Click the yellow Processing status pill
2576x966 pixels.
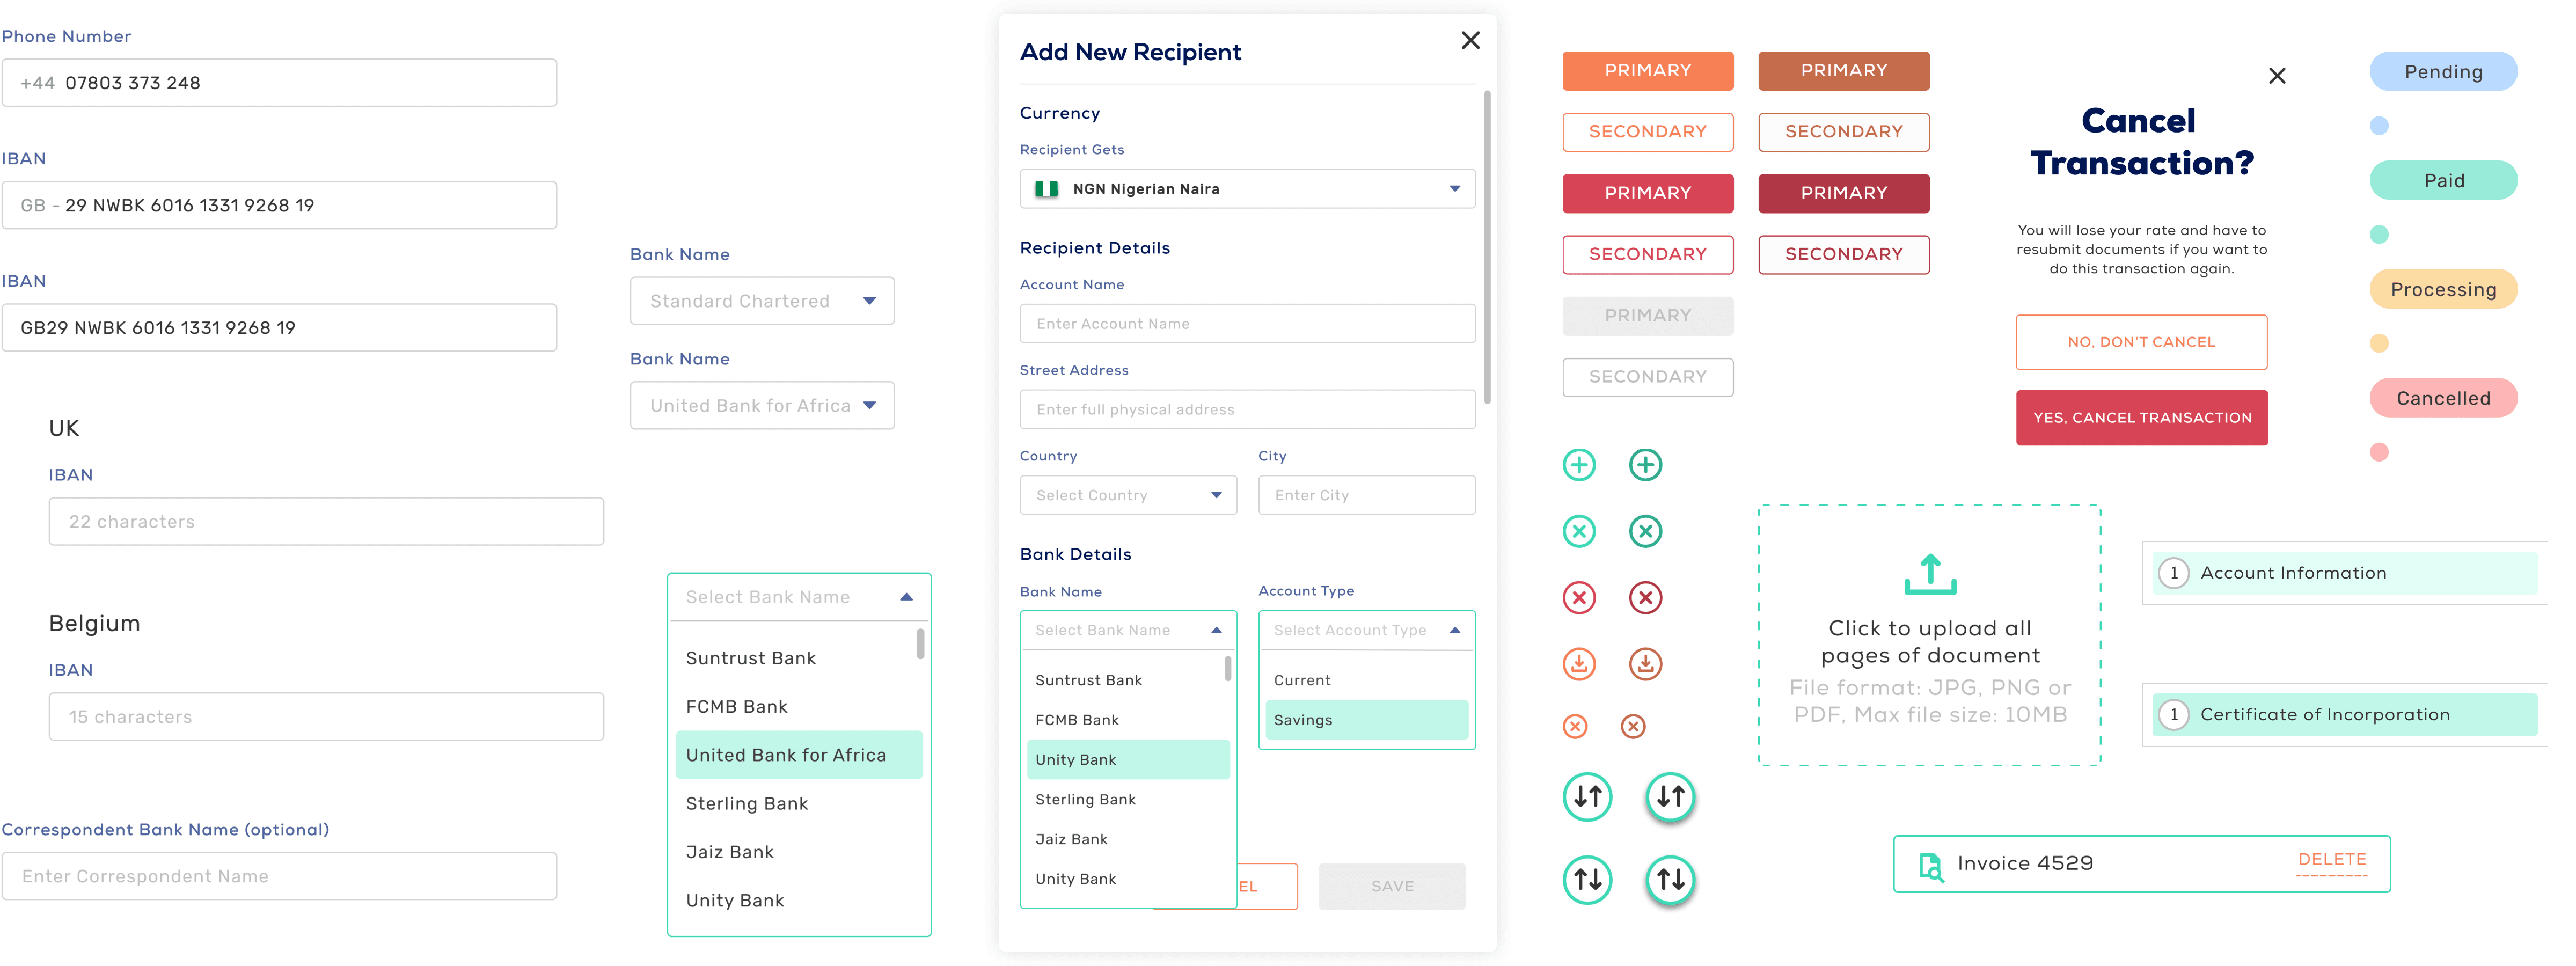click(x=2443, y=289)
